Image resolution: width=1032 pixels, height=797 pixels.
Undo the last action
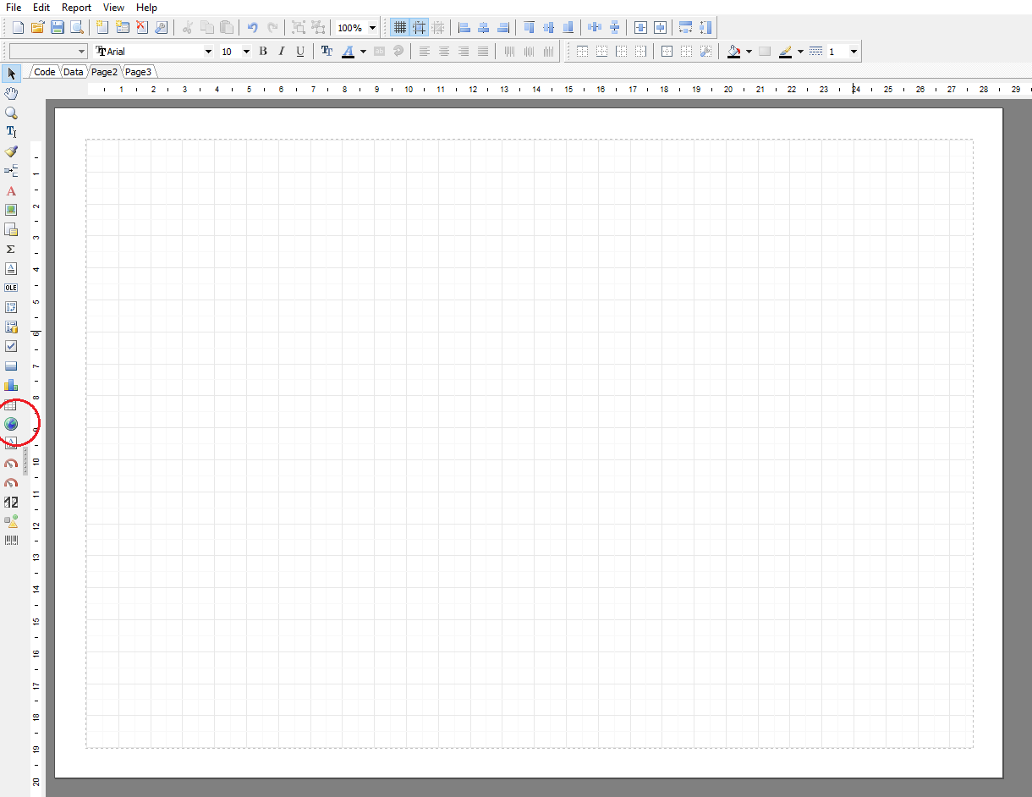(x=252, y=27)
